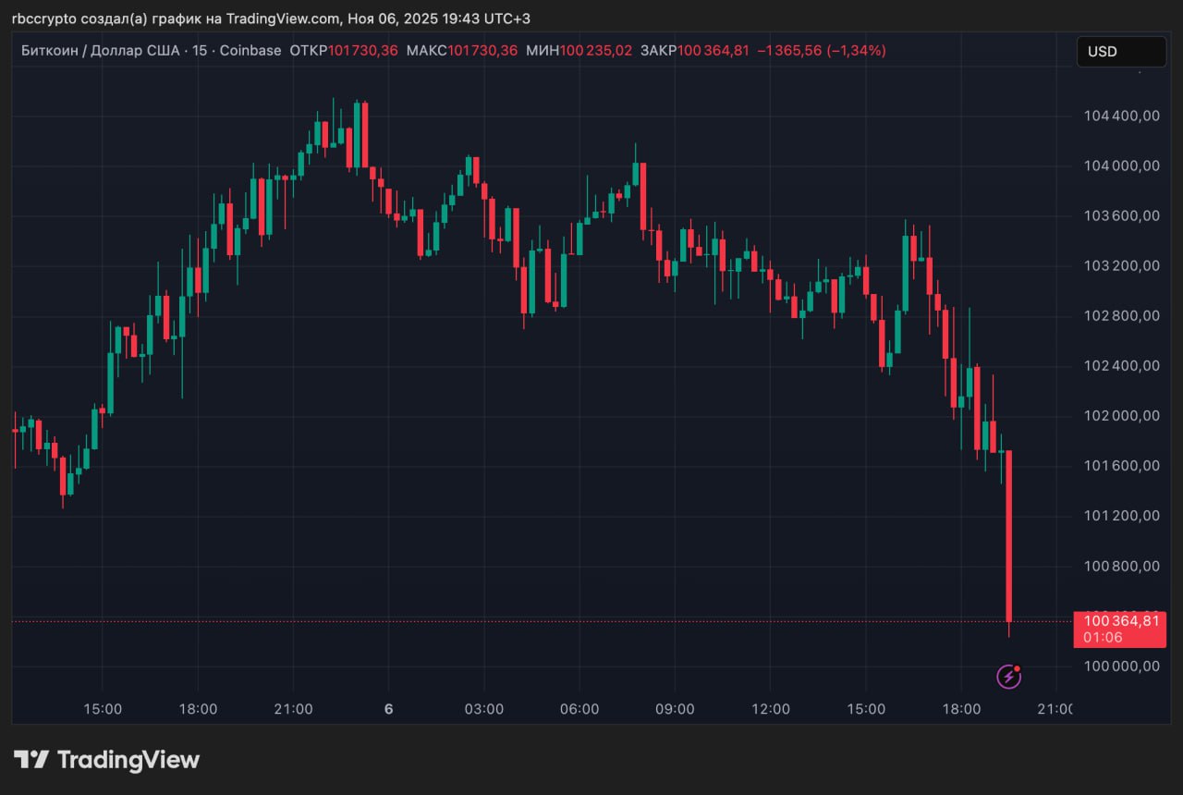Click the 100 000,00 price scale label
The height and width of the screenshot is (795, 1183).
(1121, 666)
